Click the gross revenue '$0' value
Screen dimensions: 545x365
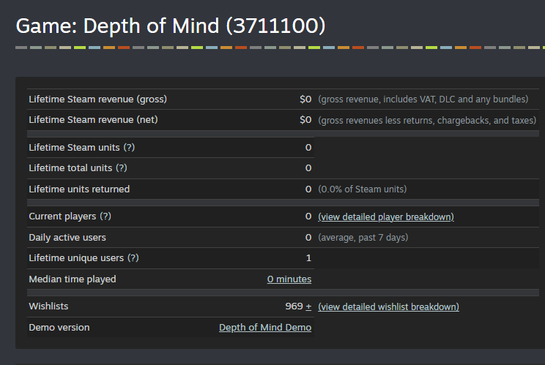(305, 99)
